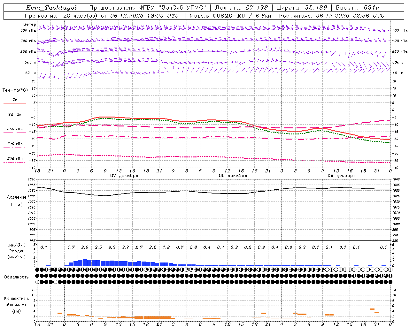Click the 0.6 precipitation value
The image size is (409, 327).
193,247
